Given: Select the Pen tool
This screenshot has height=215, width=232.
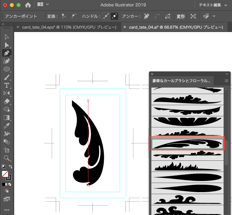Looking at the screenshot, I should tap(6, 53).
